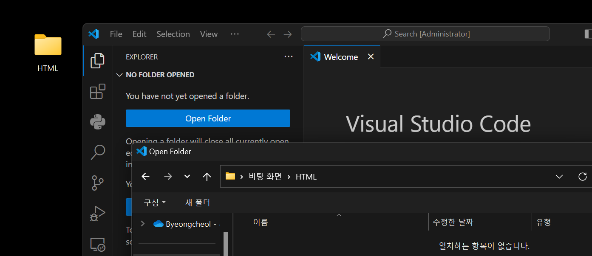Open the Run and Debug view
Screen dimensions: 592x256
(x=98, y=213)
